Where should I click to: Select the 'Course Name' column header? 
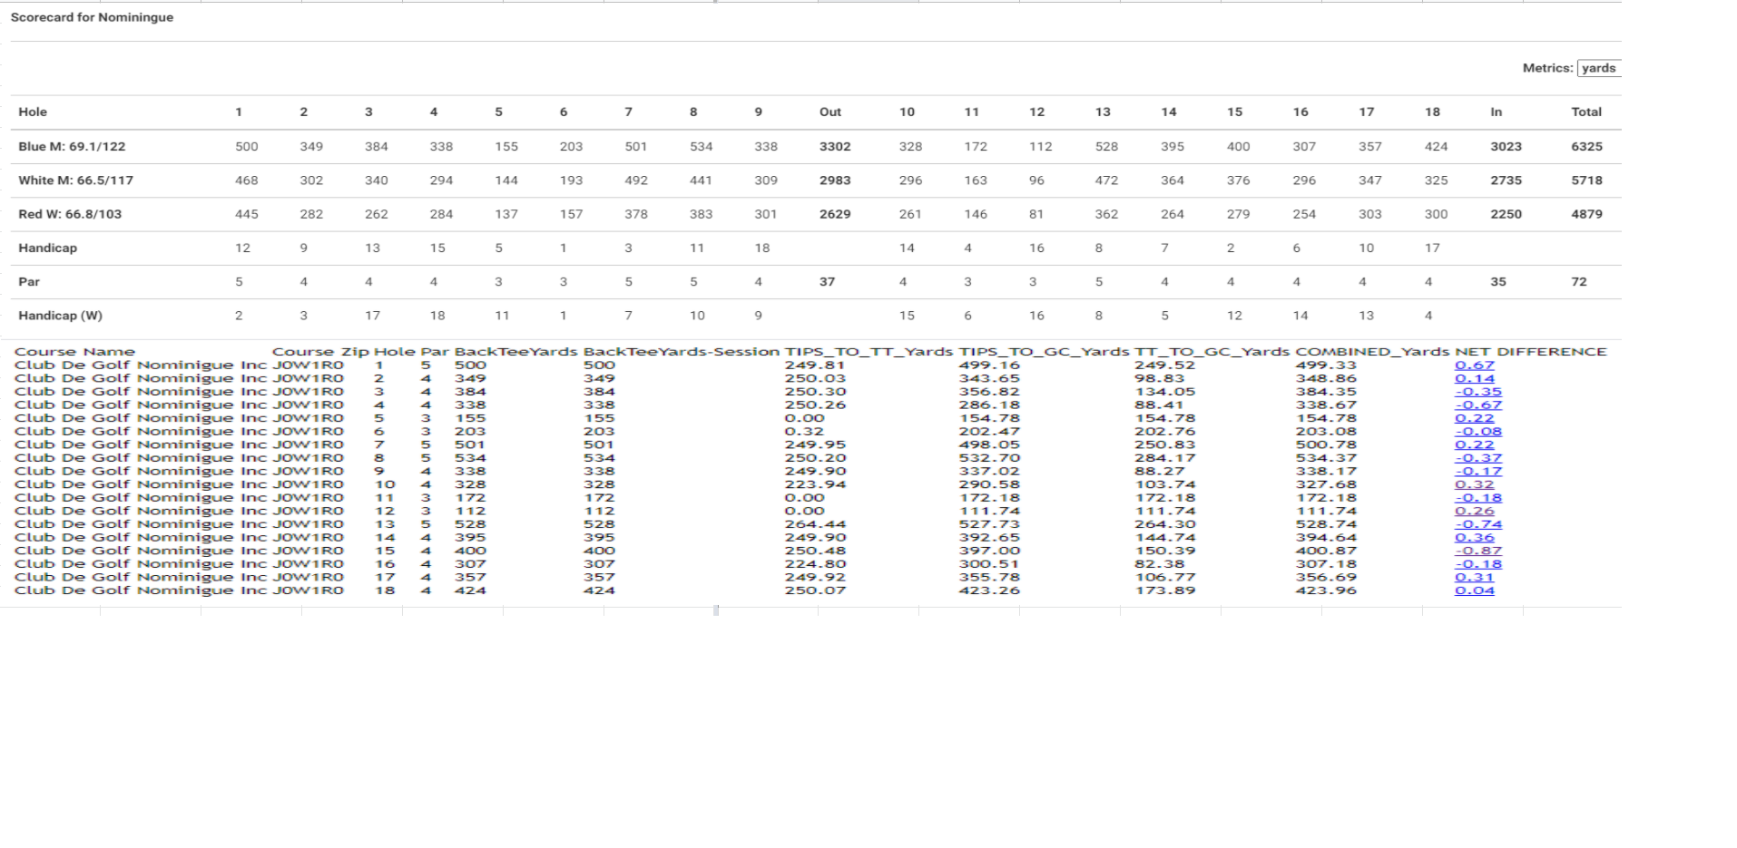pyautogui.click(x=74, y=352)
